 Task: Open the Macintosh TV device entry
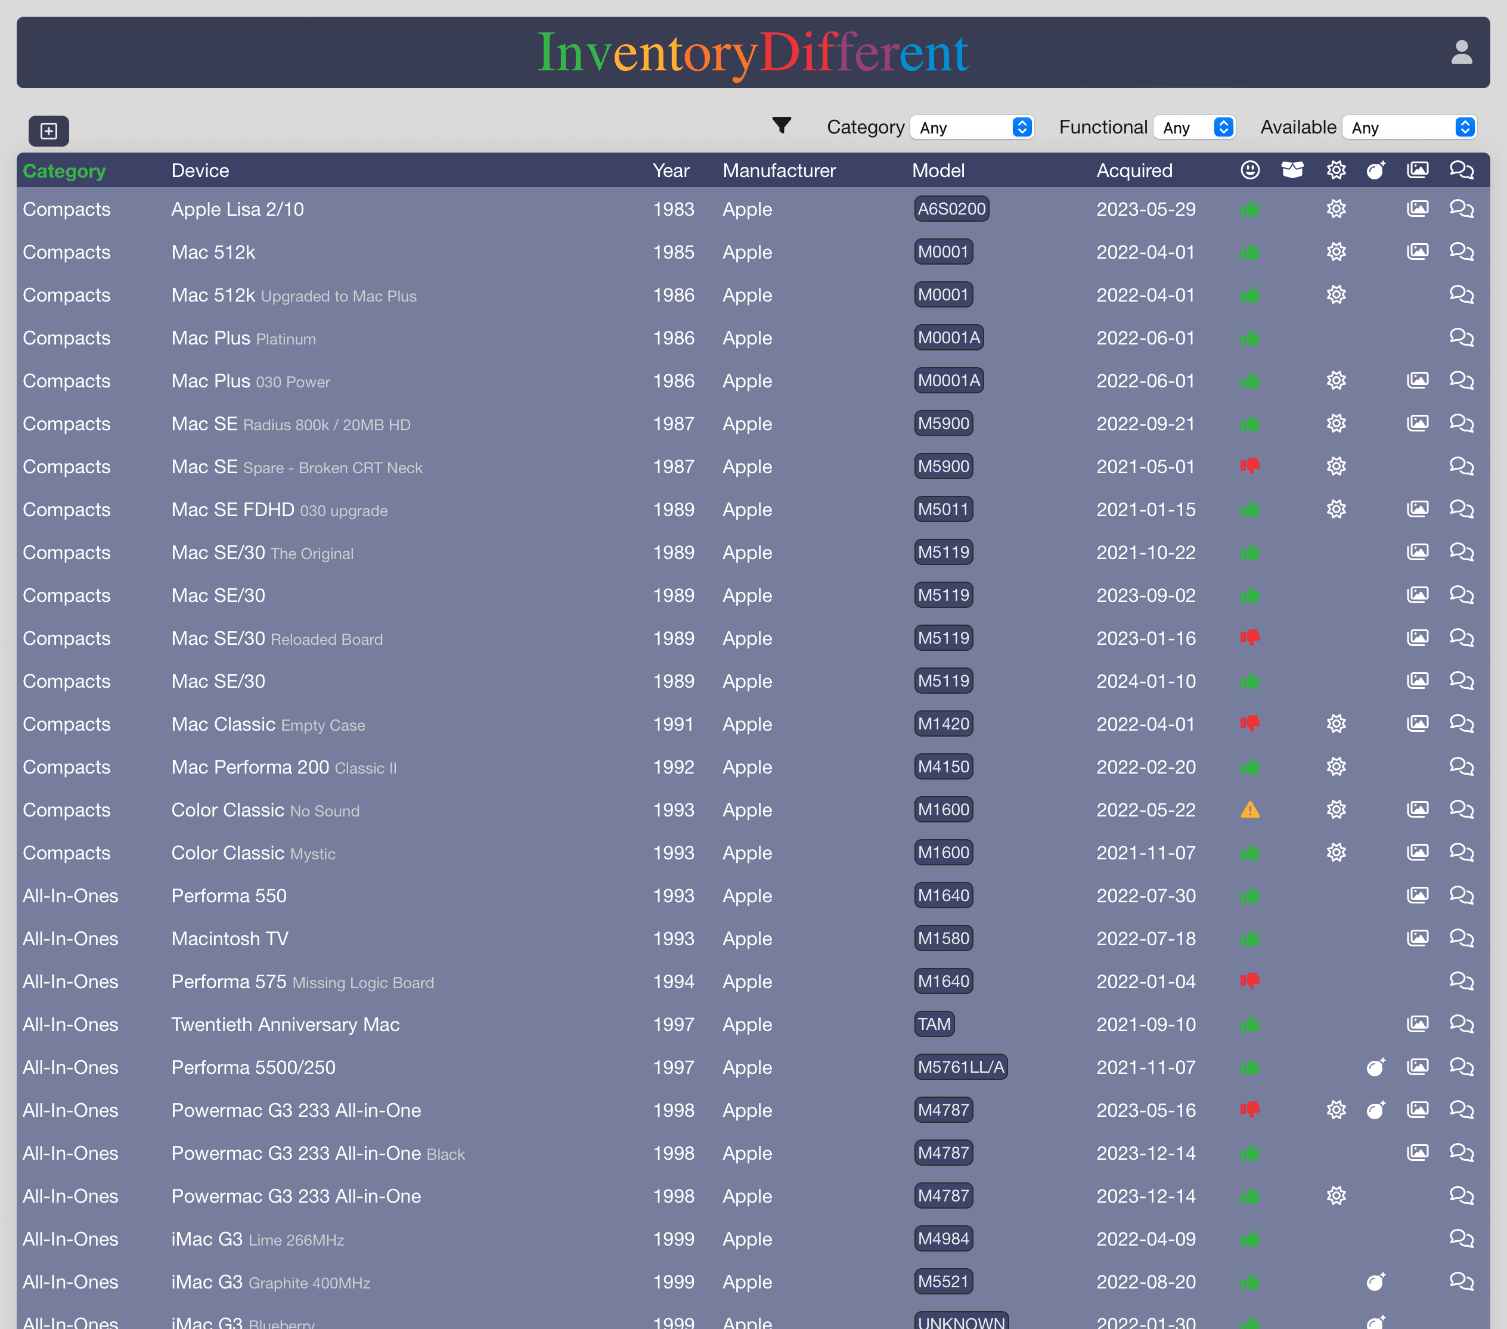coord(230,938)
